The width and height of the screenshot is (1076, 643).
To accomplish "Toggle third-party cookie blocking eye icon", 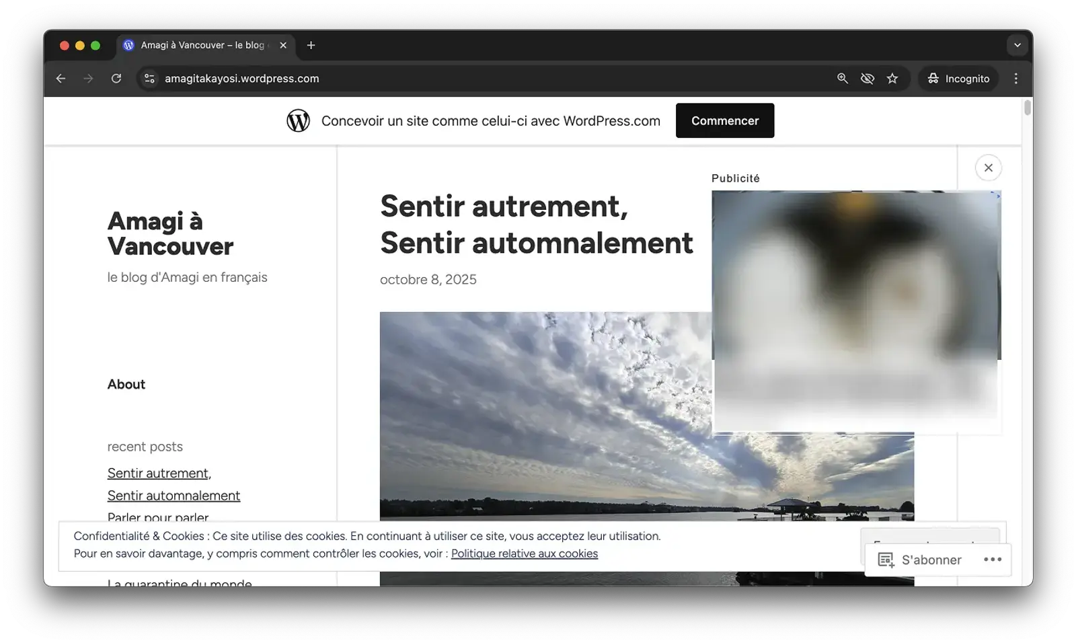I will (868, 79).
